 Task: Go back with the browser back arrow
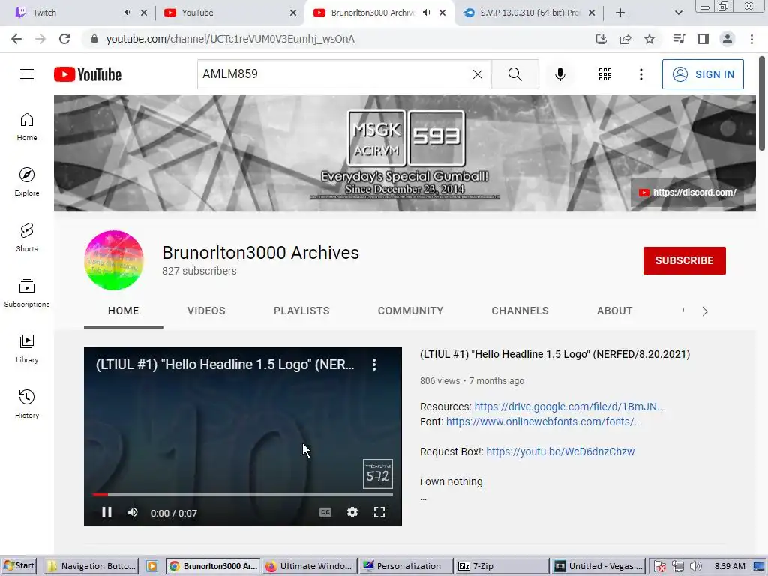(16, 39)
